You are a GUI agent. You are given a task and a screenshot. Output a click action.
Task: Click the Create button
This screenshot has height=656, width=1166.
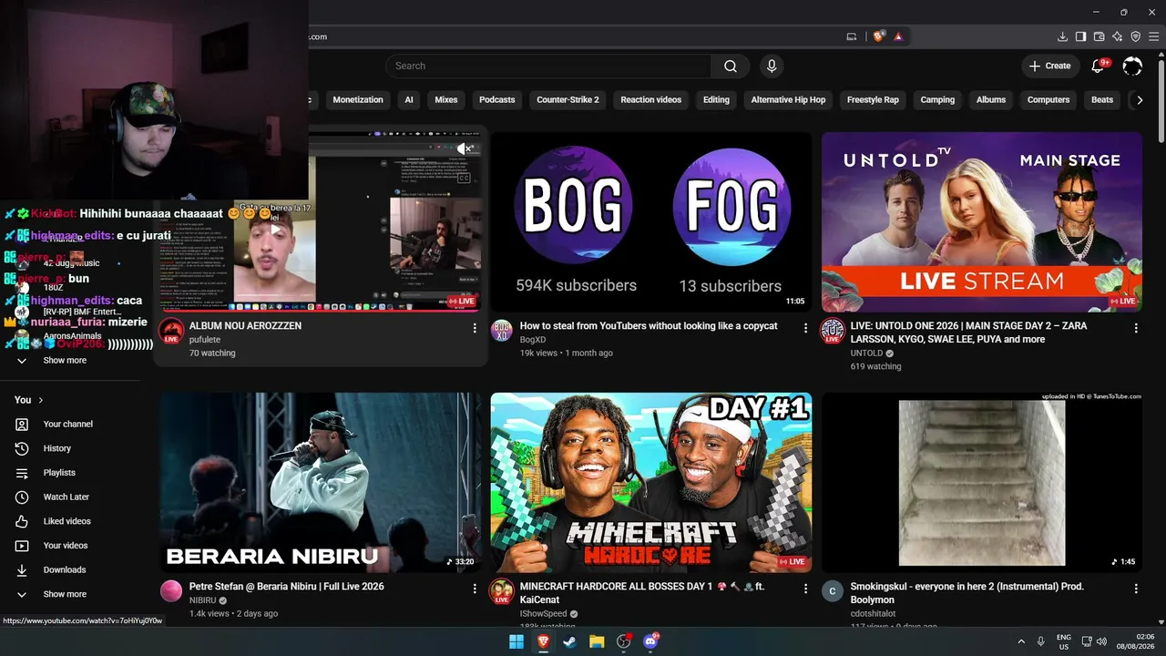point(1049,66)
